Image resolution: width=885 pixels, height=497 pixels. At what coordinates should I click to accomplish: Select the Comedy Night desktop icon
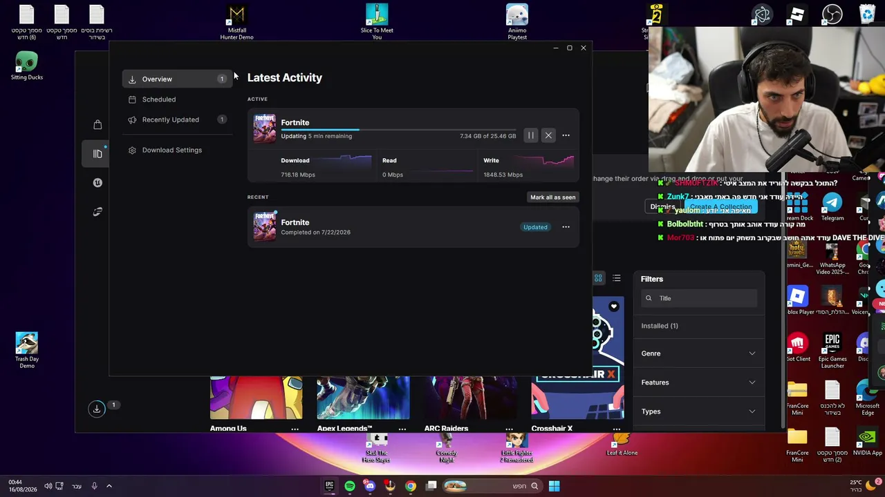[447, 449]
